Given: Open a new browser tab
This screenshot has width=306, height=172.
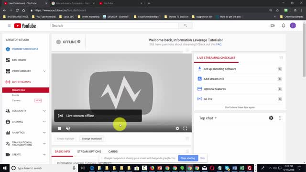Looking at the screenshot, I should [149, 3].
